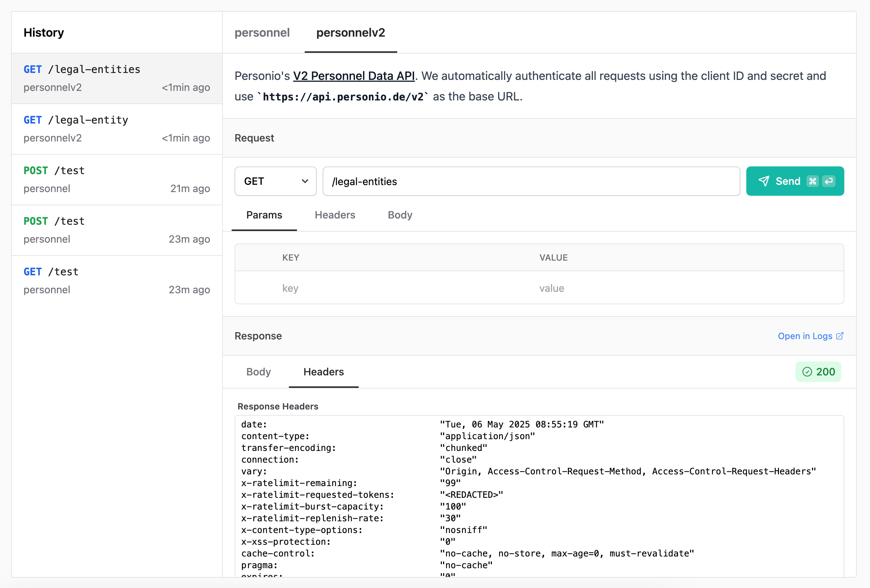Open the GET method dropdown
Viewport: 870px width, 588px height.
click(x=276, y=181)
